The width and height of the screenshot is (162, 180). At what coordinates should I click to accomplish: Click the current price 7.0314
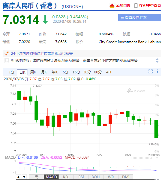[x=21, y=19]
